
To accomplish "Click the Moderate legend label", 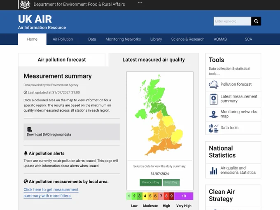I will 150,206.
